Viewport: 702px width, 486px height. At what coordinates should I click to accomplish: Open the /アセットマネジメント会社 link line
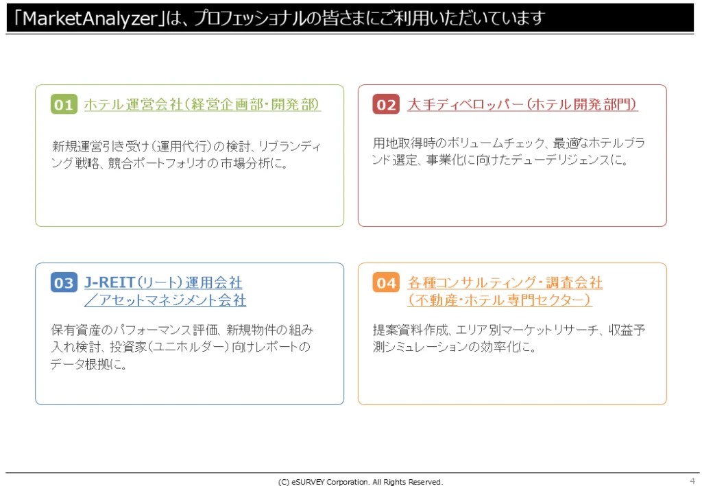(x=165, y=300)
